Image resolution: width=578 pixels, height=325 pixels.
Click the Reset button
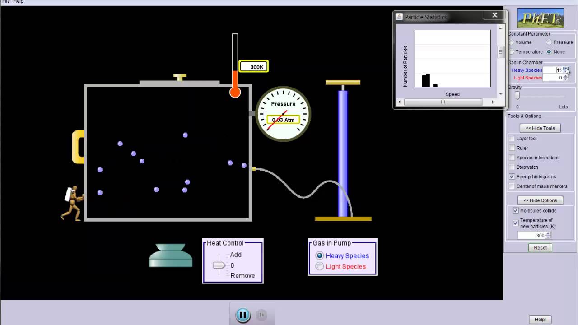tap(540, 248)
